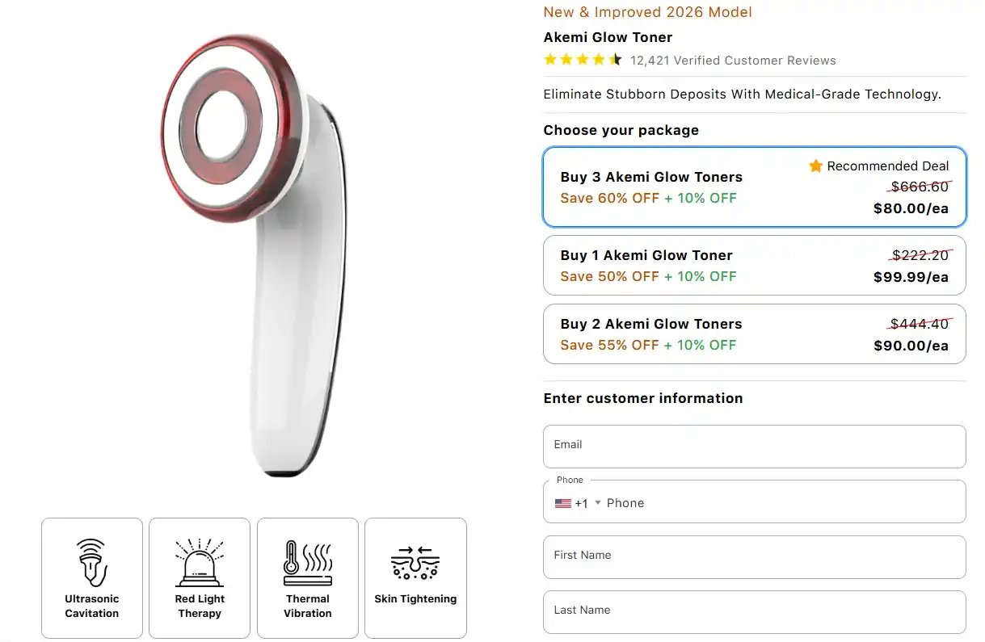Click the $80.00/ea price
The image size is (985, 642).
[911, 208]
